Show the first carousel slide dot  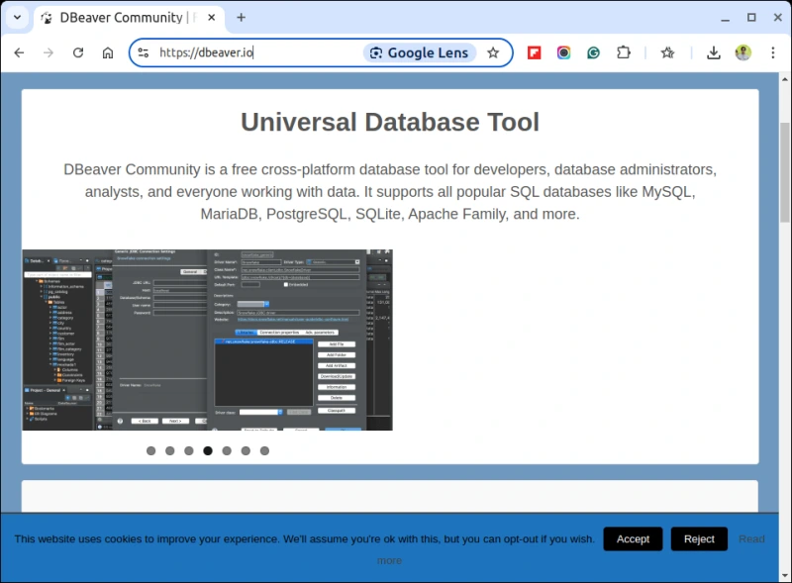click(151, 450)
